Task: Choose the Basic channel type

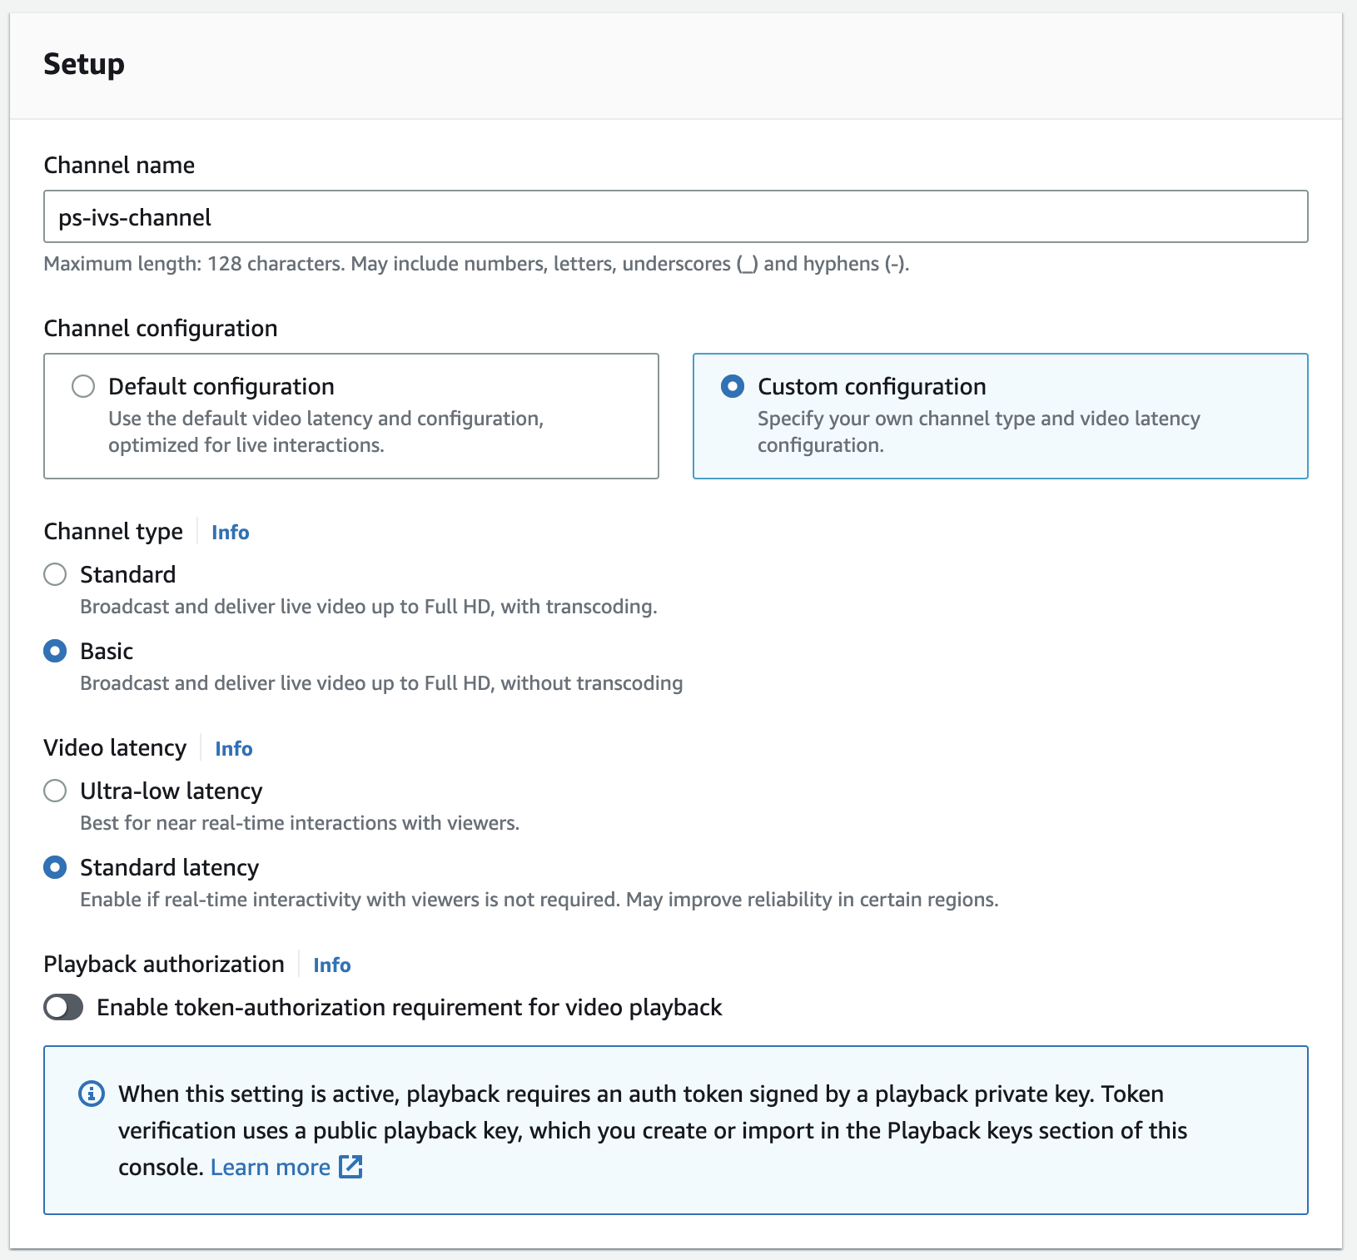Action: (55, 651)
